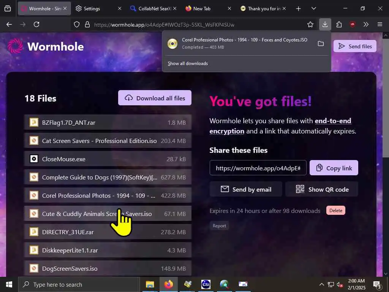Viewport: 389px width, 292px height.
Task: Open Windows notification center
Action: (377, 284)
